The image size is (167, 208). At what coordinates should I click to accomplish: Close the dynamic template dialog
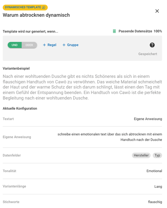pos(157,11)
